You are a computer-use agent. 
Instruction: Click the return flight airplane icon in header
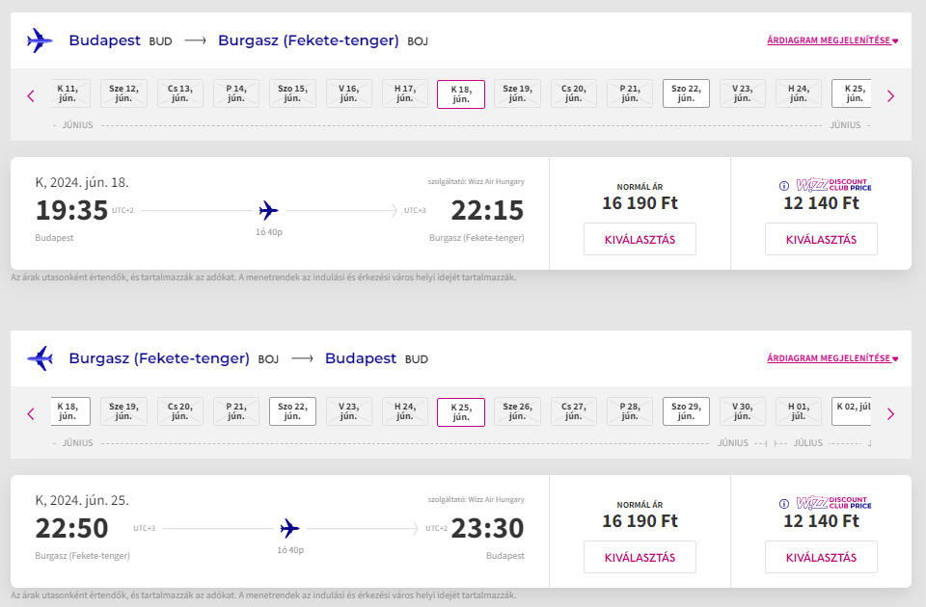point(40,358)
